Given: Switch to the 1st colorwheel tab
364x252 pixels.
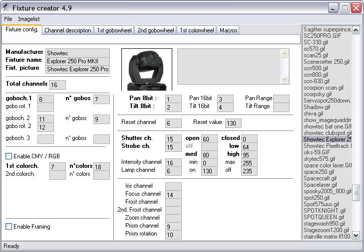Looking at the screenshot, I should point(197,30).
